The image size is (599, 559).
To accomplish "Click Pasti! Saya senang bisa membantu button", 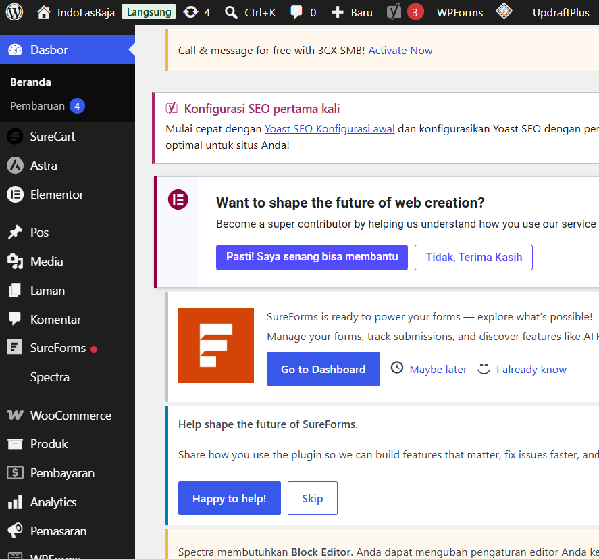I will point(312,258).
